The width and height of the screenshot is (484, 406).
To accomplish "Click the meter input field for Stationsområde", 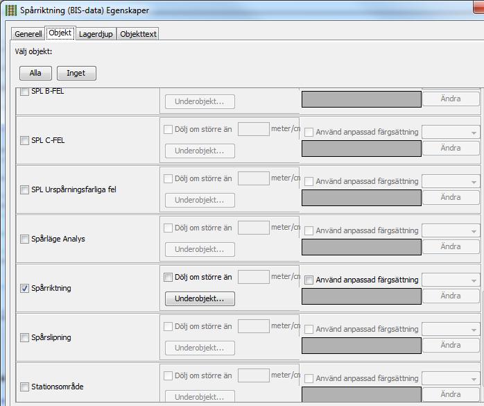I will (x=254, y=375).
